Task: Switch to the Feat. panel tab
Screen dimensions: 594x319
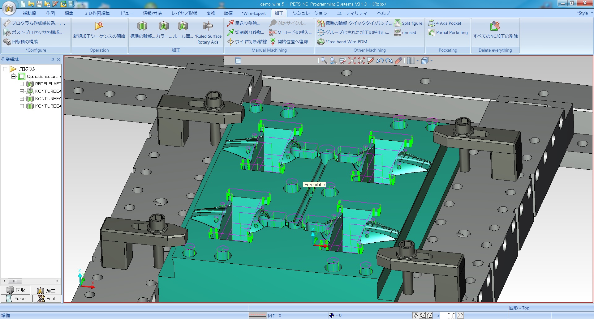Action: tap(47, 299)
